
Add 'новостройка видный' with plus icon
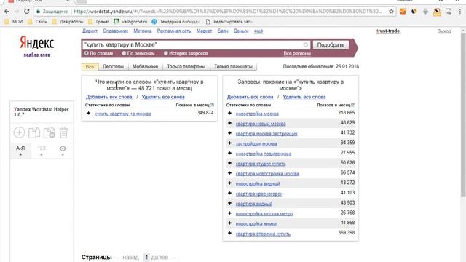coord(230,183)
